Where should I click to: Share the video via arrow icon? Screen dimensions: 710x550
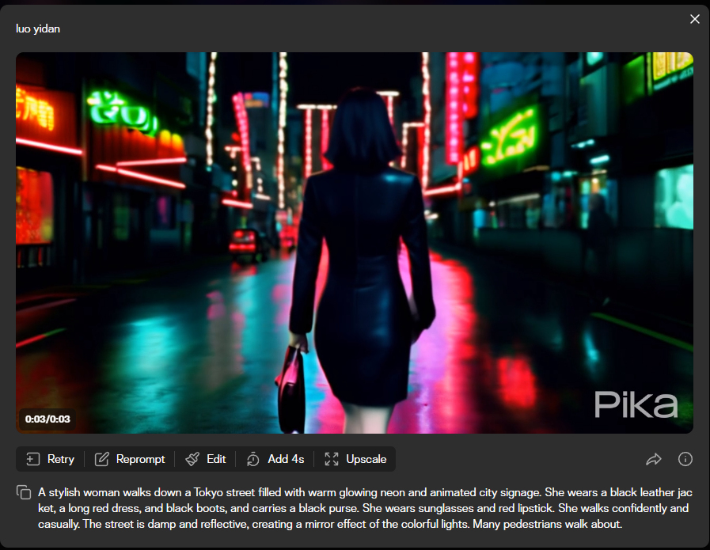[x=654, y=459]
